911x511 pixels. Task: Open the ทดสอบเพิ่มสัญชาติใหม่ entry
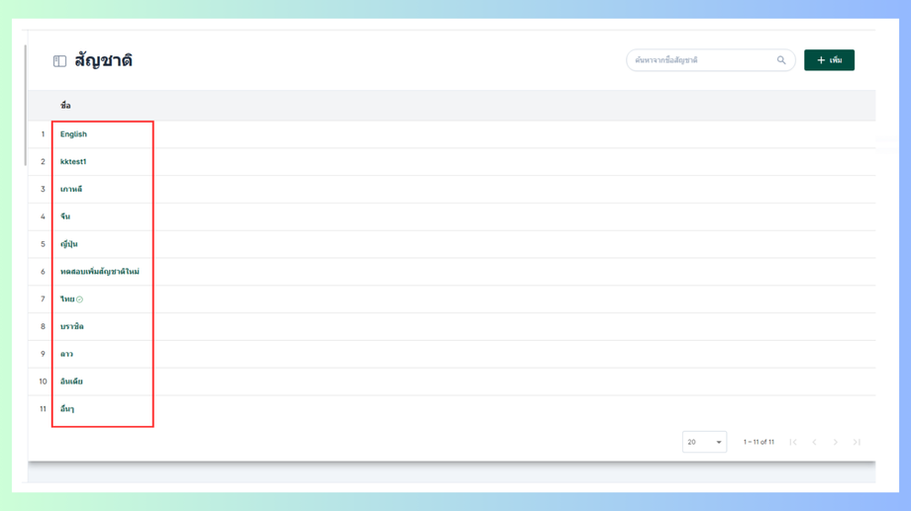[99, 272]
